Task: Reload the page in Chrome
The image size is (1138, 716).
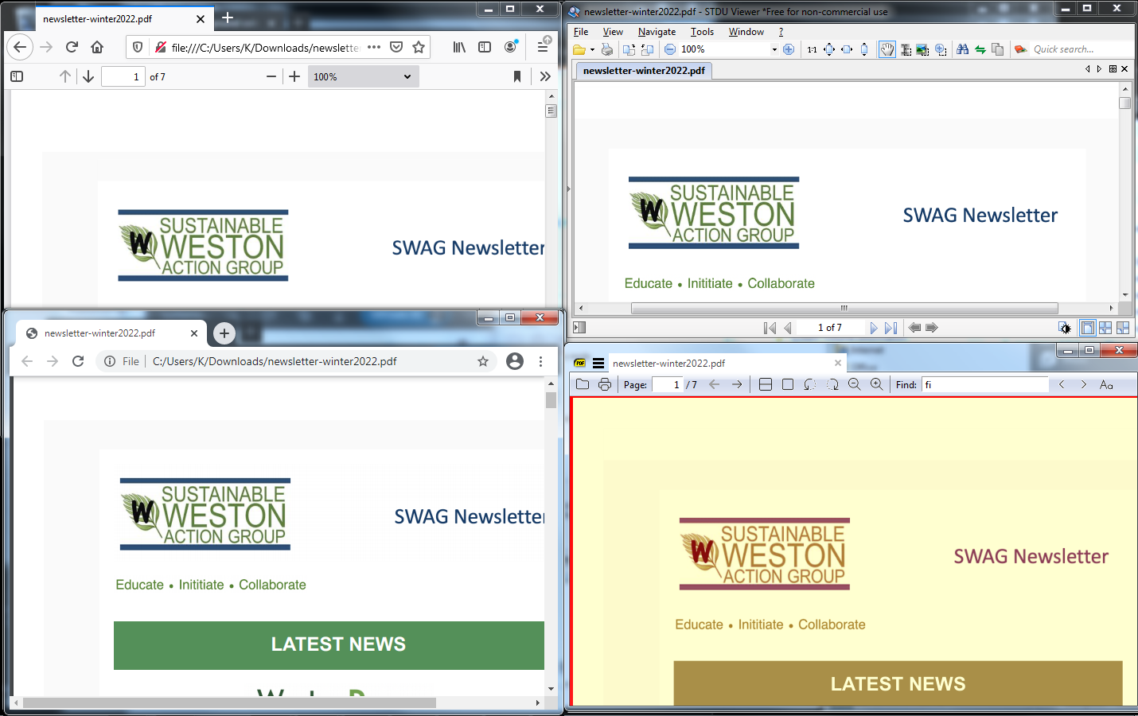Action: tap(78, 361)
